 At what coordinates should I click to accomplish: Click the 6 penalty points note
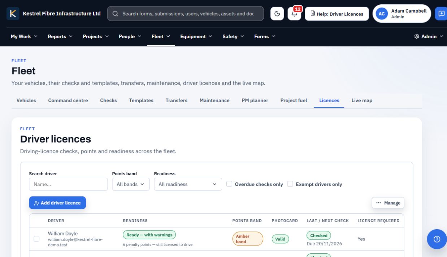point(157,245)
